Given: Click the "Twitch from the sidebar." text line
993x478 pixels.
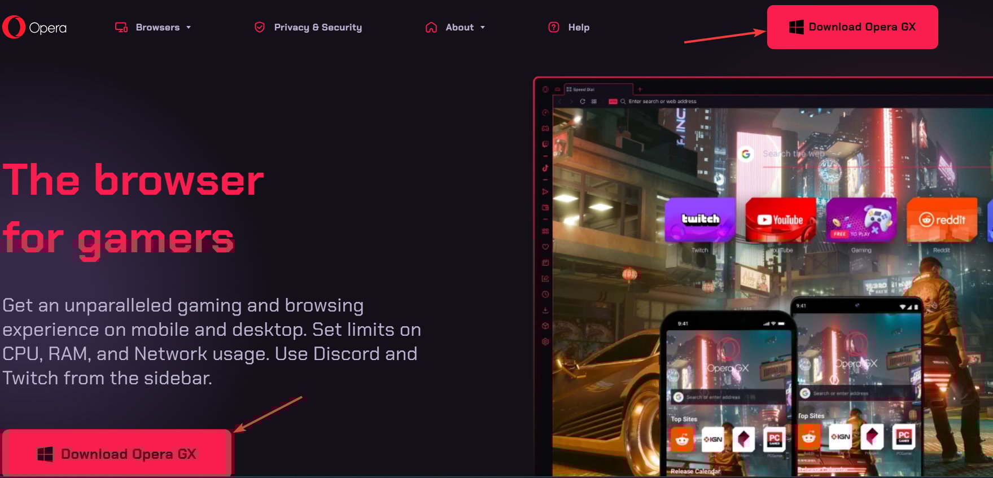Looking at the screenshot, I should 107,378.
